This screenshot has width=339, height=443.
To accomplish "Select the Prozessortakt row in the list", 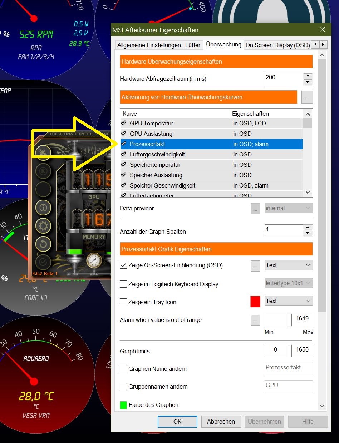I will pos(212,144).
